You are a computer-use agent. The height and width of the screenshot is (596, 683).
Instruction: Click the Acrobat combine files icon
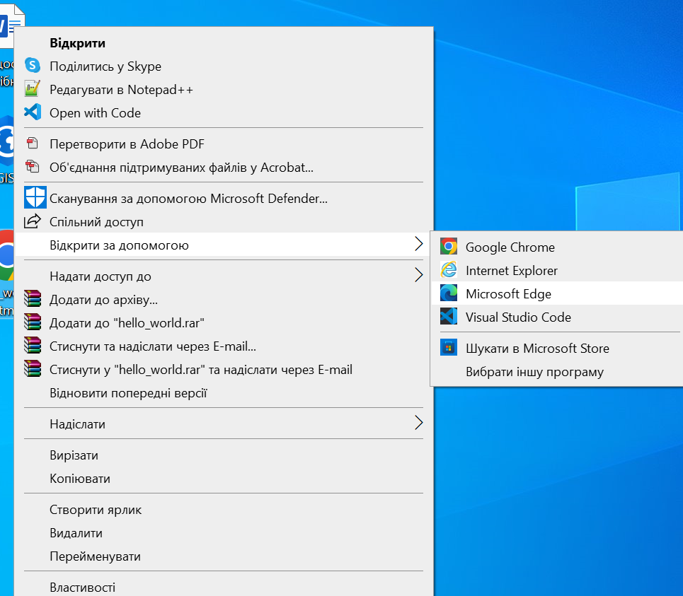(33, 167)
